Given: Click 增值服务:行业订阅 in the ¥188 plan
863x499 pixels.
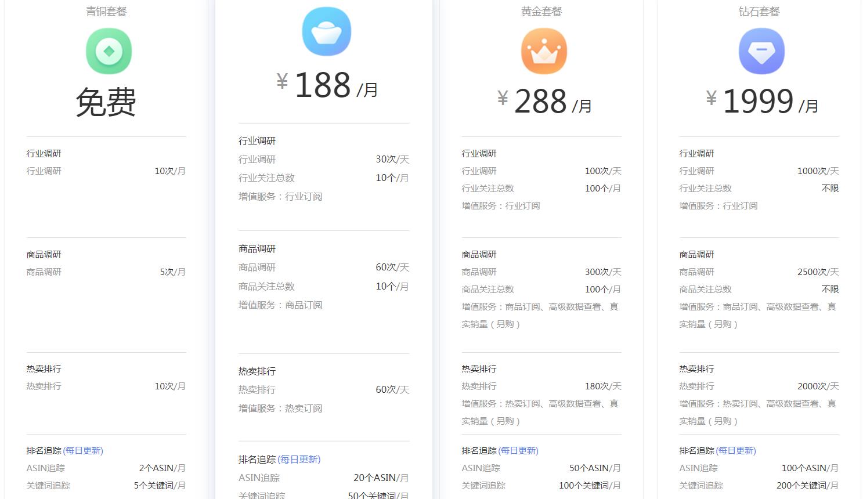Looking at the screenshot, I should [280, 197].
